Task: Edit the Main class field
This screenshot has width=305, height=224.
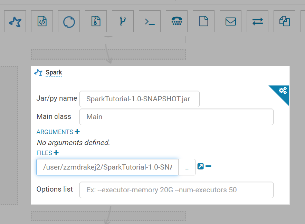Action: point(177,117)
